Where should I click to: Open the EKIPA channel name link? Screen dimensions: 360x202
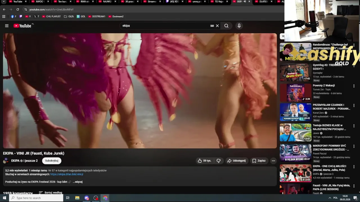coord(15,161)
